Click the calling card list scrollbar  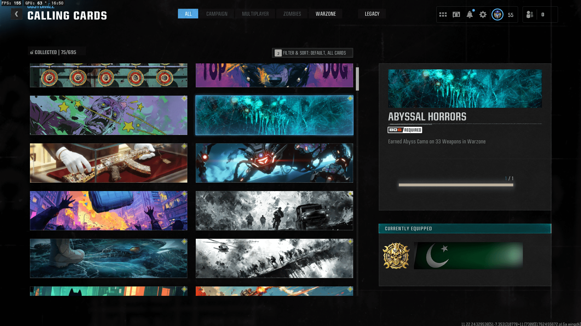pyautogui.click(x=357, y=79)
